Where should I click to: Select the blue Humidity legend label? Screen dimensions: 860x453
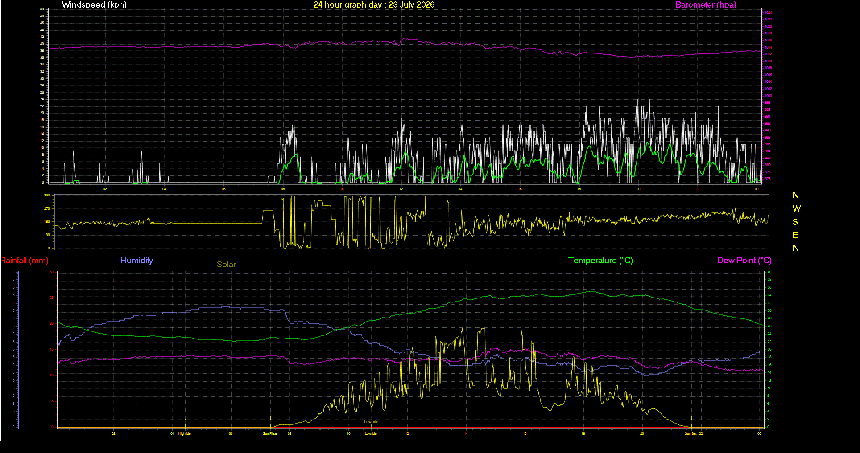(x=136, y=261)
